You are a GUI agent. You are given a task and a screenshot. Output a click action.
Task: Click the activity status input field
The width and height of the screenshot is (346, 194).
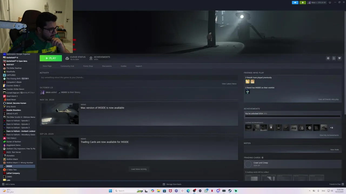[139, 78]
